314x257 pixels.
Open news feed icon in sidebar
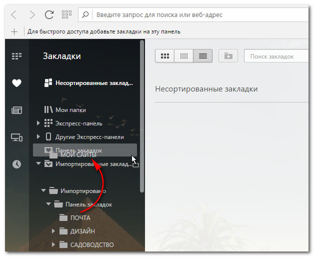[16, 110]
